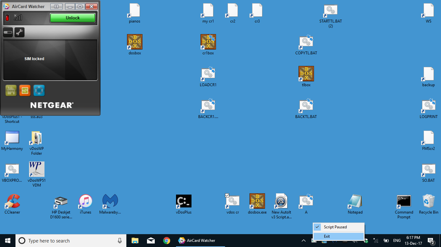This screenshot has width=441, height=247.
Task: Select the BACKTL.BAT batch file icon
Action: pyautogui.click(x=306, y=108)
